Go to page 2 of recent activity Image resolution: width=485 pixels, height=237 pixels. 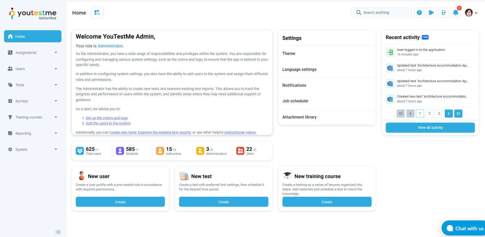pyautogui.click(x=429, y=114)
